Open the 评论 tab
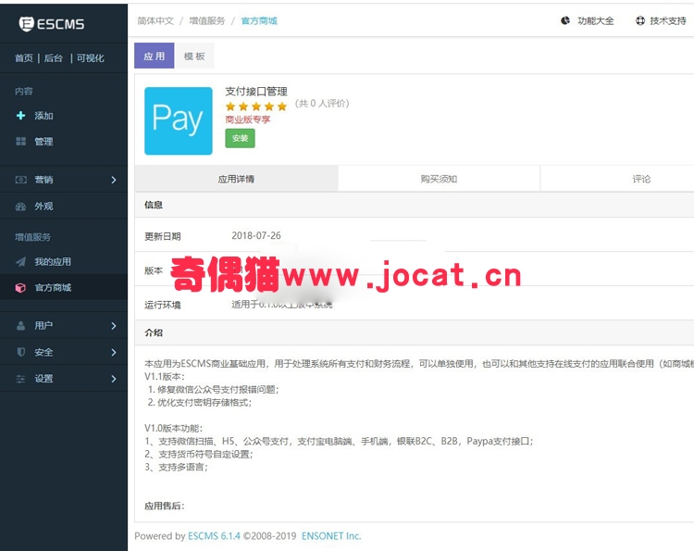The width and height of the screenshot is (694, 551). (x=641, y=179)
